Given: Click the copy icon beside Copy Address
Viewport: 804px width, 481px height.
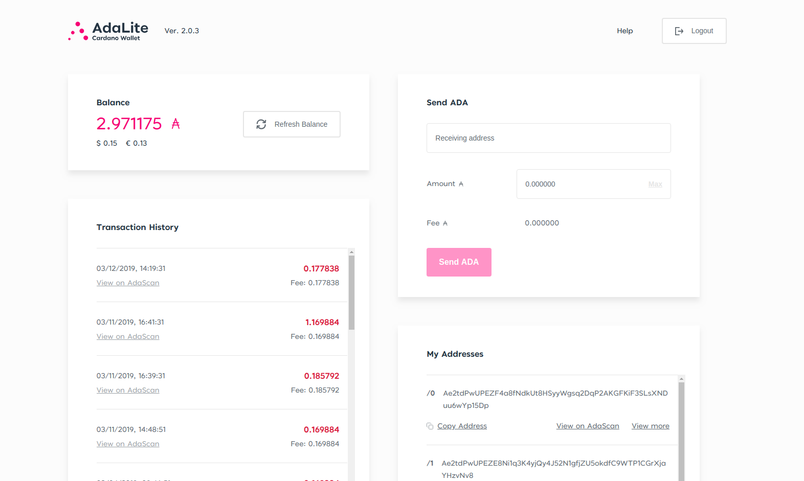Looking at the screenshot, I should (430, 426).
